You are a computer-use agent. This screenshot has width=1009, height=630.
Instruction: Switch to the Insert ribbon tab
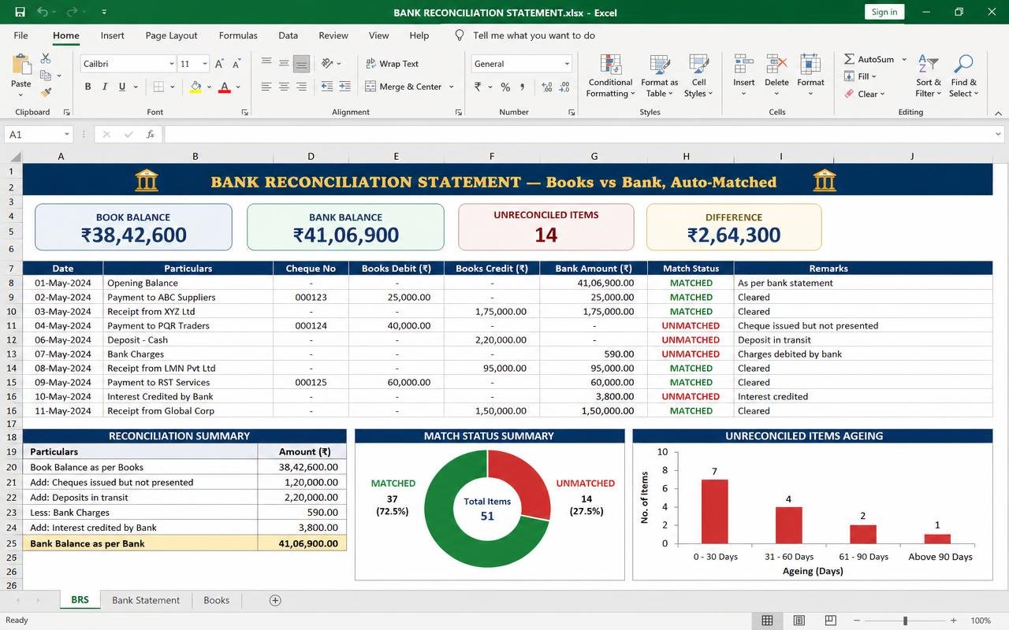coord(112,35)
